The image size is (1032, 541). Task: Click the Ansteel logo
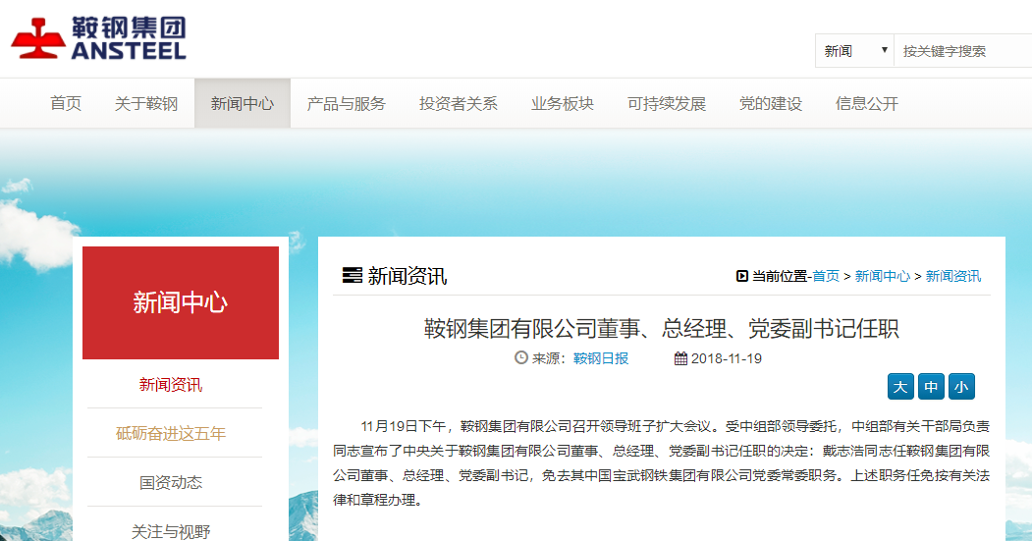pyautogui.click(x=98, y=39)
